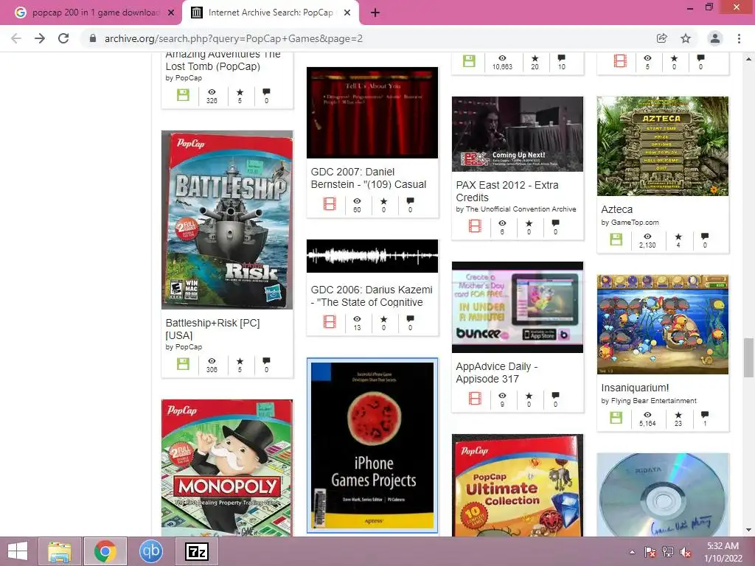Go back to the previous page

[16, 38]
